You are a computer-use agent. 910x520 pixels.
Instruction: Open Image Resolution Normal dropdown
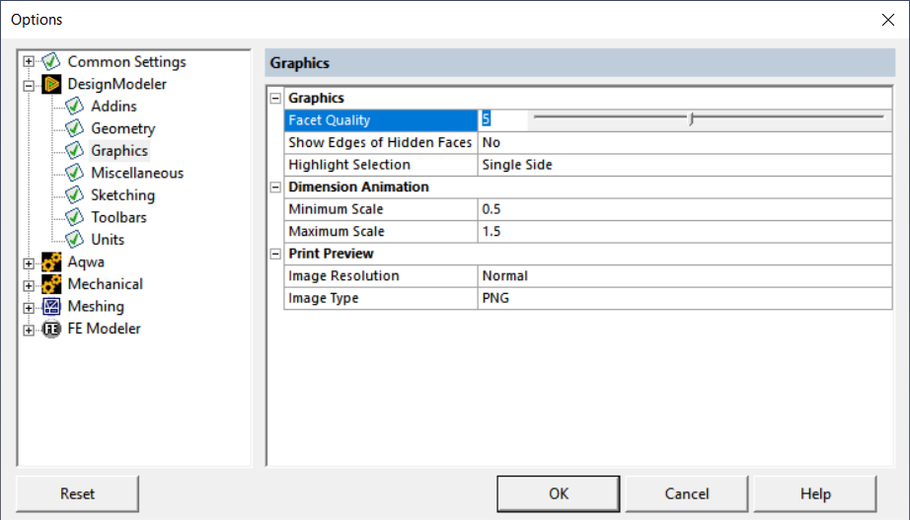685,276
